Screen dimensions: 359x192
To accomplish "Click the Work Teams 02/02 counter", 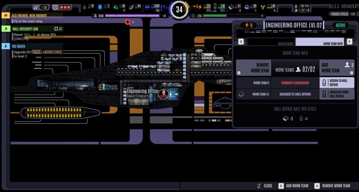I will (295, 70).
